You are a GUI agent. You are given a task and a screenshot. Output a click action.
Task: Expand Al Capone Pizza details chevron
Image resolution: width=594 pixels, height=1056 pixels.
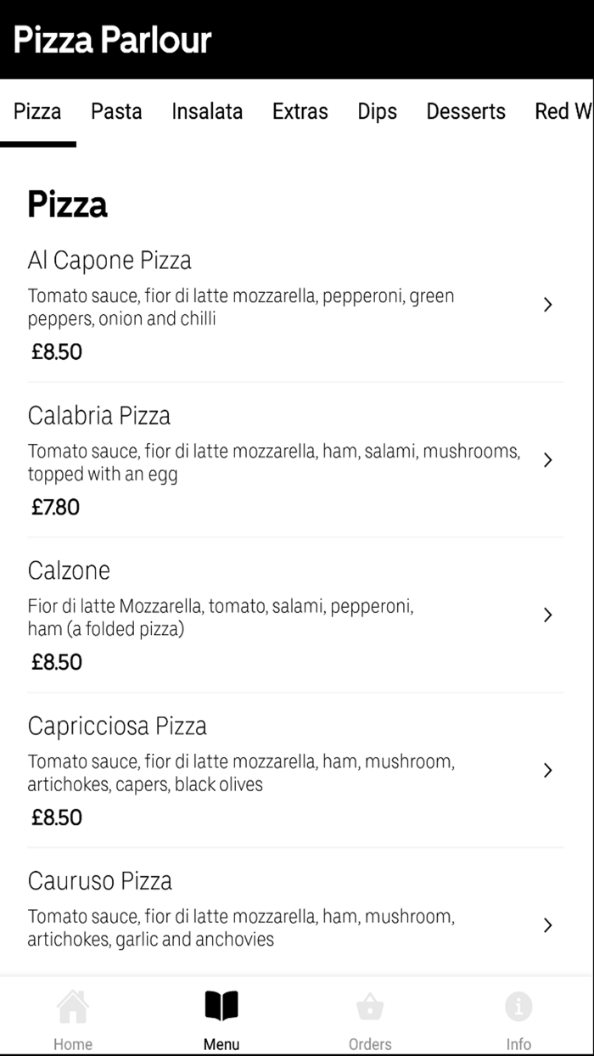coord(547,305)
